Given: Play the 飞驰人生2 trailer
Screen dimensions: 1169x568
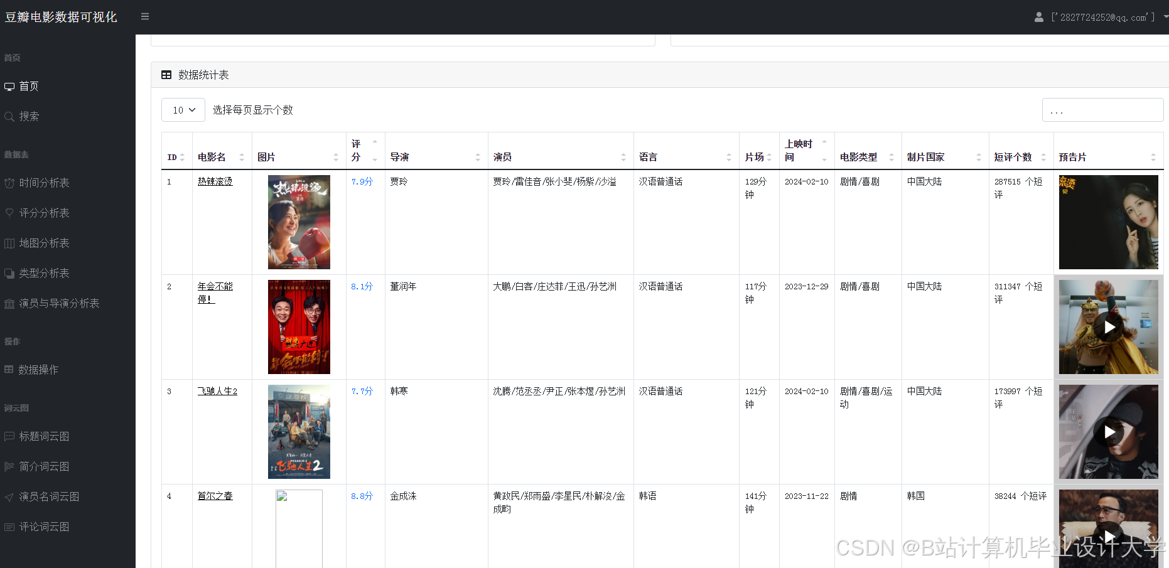Looking at the screenshot, I should tap(1109, 432).
